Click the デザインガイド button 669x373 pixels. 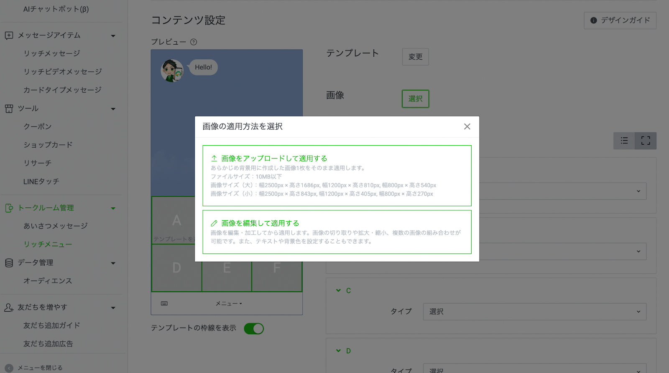click(620, 20)
